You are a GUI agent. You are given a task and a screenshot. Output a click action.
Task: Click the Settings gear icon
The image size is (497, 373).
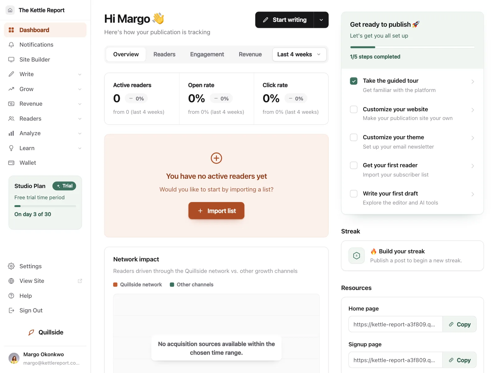pyautogui.click(x=11, y=266)
